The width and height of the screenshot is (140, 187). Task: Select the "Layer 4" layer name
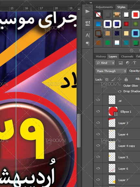(123, 134)
